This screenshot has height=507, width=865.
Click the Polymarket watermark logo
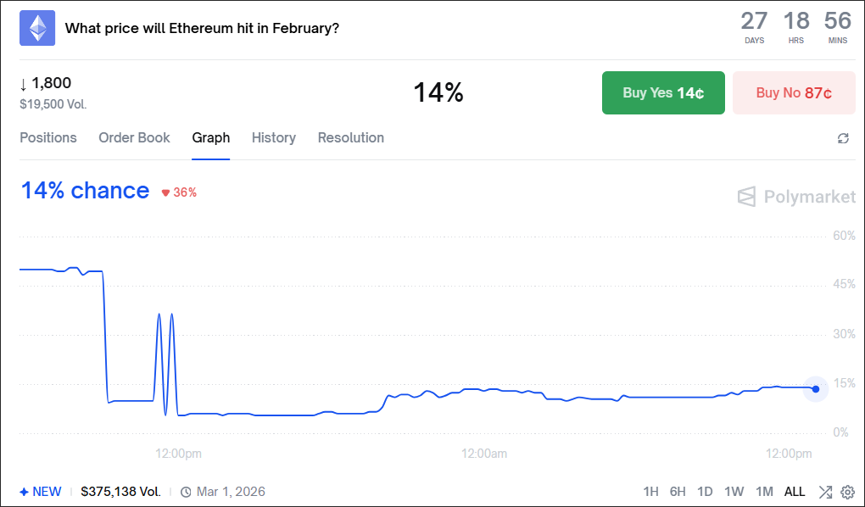coord(746,197)
